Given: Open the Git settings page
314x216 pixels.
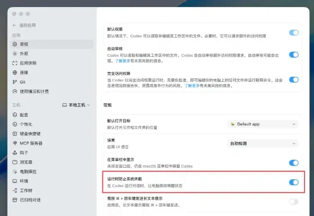Looking at the screenshot, I should click(52, 82).
